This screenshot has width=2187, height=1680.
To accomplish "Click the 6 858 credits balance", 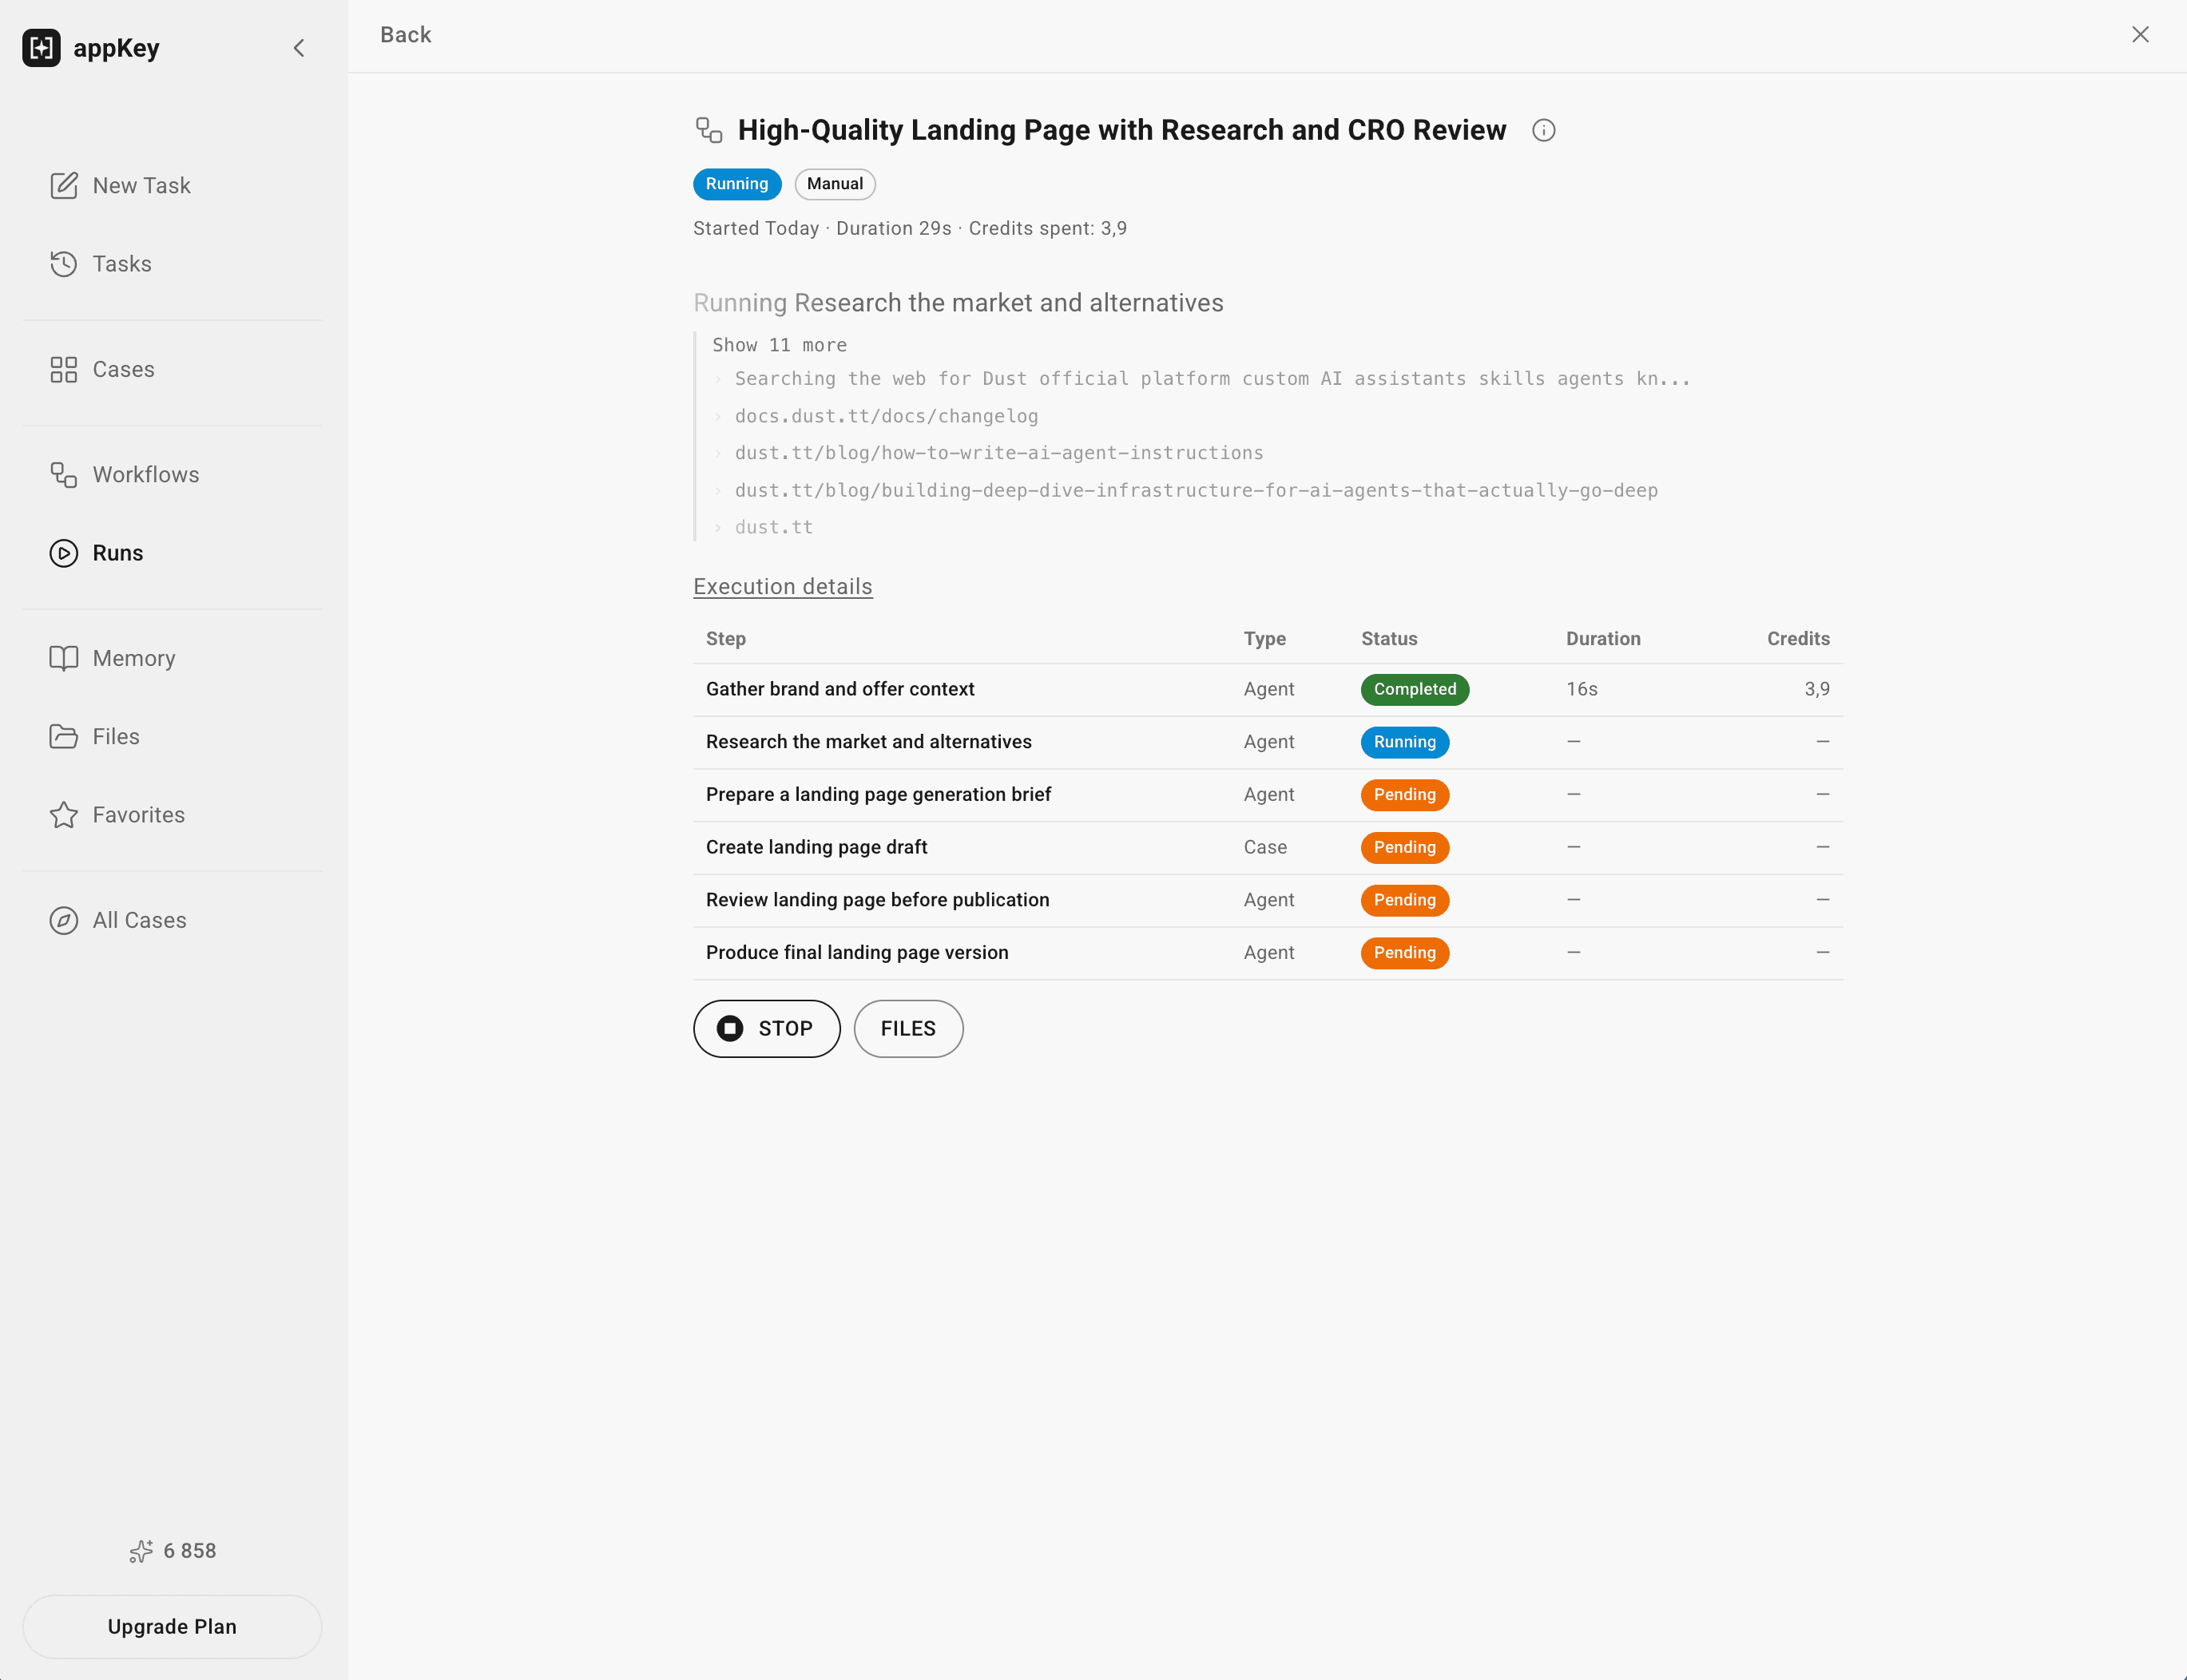I will click(x=190, y=1551).
